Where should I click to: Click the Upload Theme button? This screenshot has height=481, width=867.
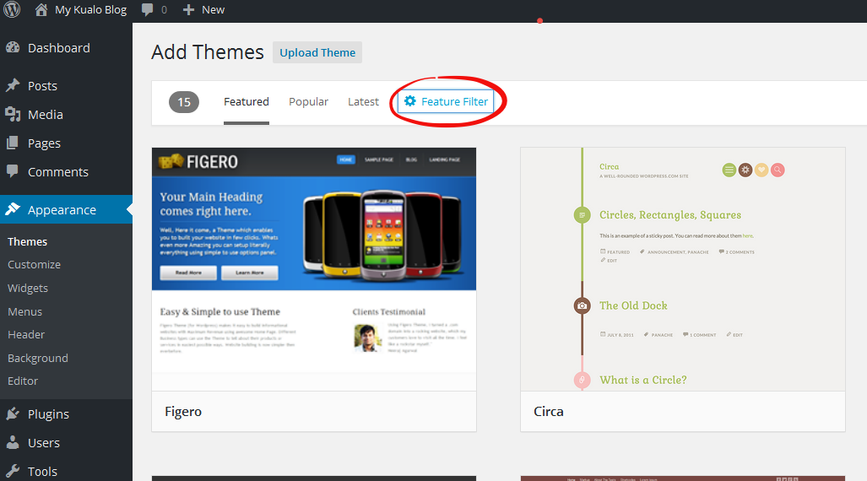317,52
